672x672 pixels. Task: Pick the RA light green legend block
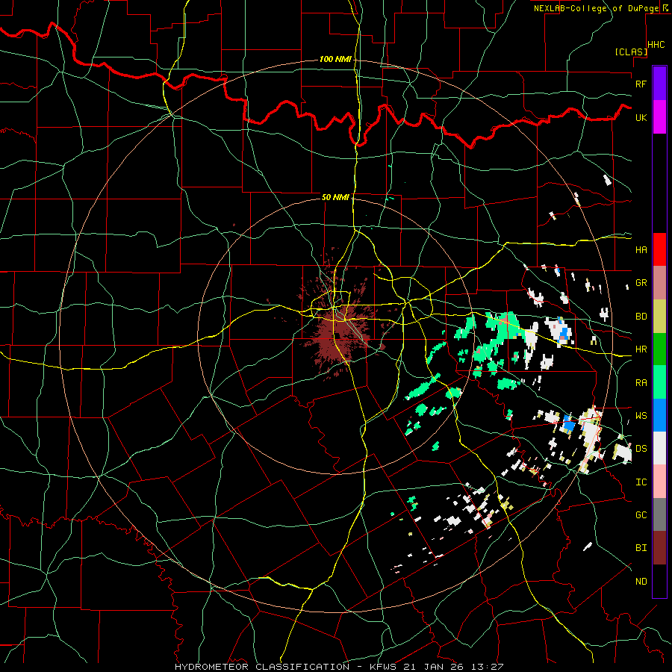coord(659,382)
